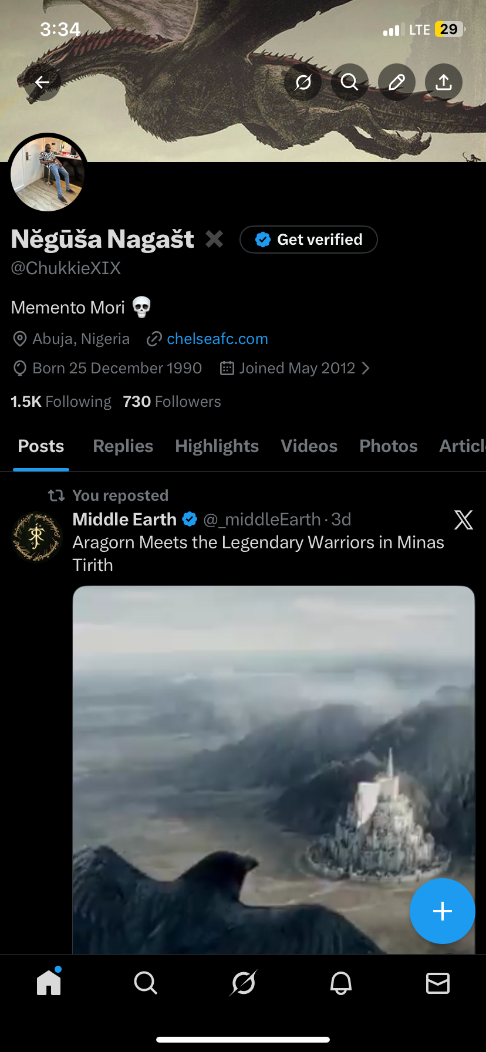Open the Search tab in the bottom bar
This screenshot has width=486, height=1052.
(x=146, y=982)
